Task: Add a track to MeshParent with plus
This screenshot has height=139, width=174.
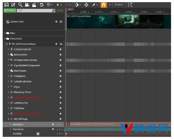Action: coord(60,71)
